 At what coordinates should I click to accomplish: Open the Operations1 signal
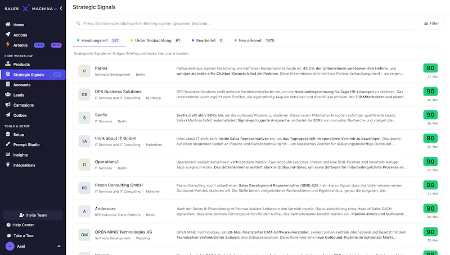point(258,165)
